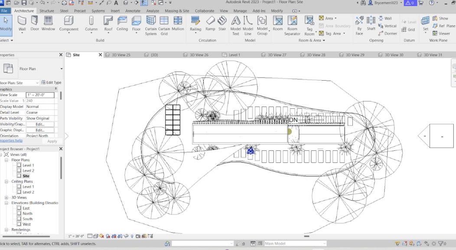The width and height of the screenshot is (456, 250).
Task: Select the Shaft opening tool
Action: click(x=371, y=24)
